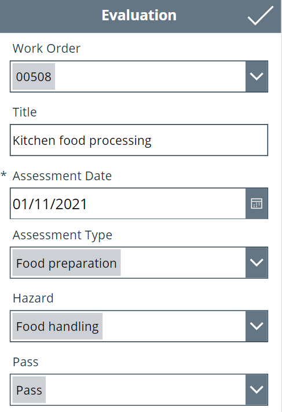Focus the Title field containing Kitchen food processing

click(139, 140)
